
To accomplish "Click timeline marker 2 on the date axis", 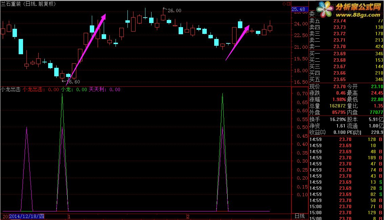I will (x=188, y=217).
